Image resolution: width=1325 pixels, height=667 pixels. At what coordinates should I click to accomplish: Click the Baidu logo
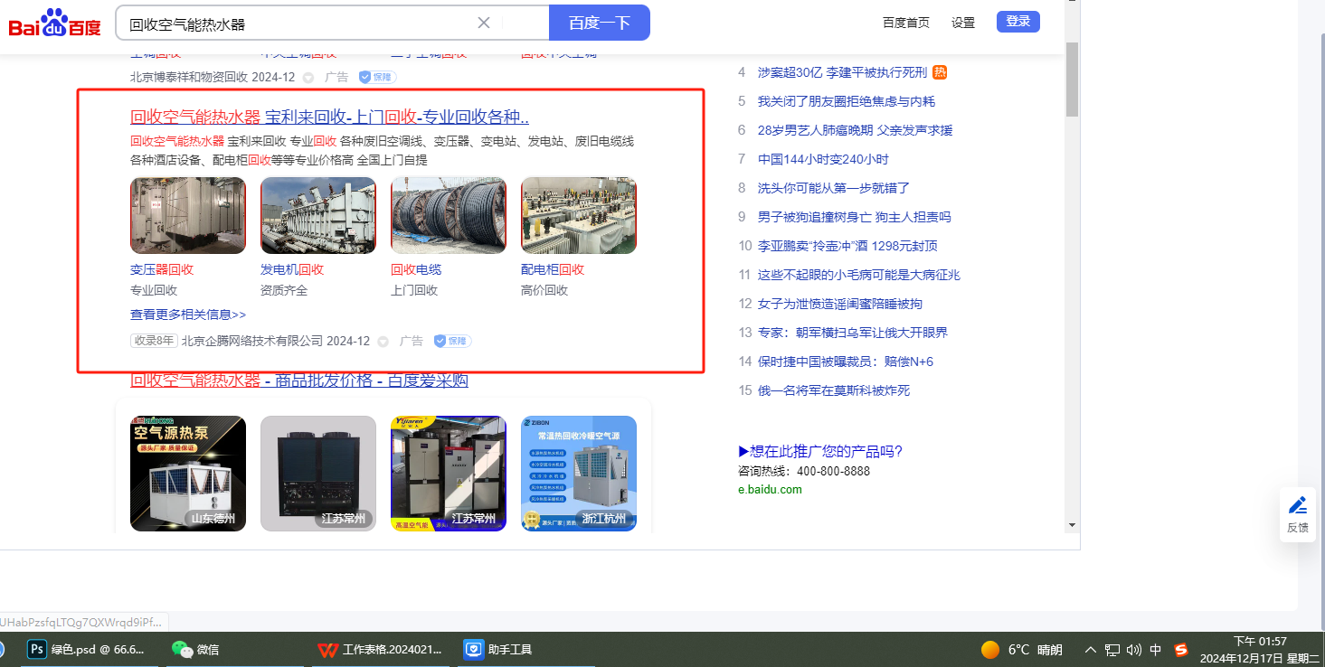(55, 23)
